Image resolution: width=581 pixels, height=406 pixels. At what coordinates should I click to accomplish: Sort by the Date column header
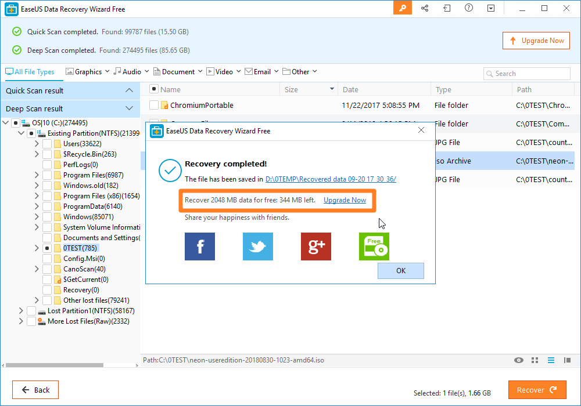[x=384, y=89]
